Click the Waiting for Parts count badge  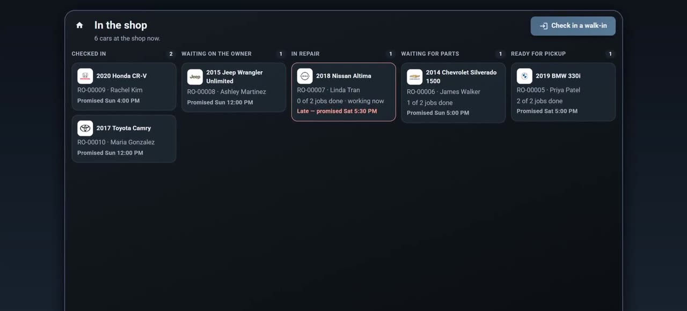point(501,54)
